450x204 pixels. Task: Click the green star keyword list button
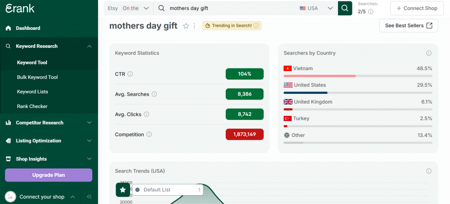click(123, 190)
